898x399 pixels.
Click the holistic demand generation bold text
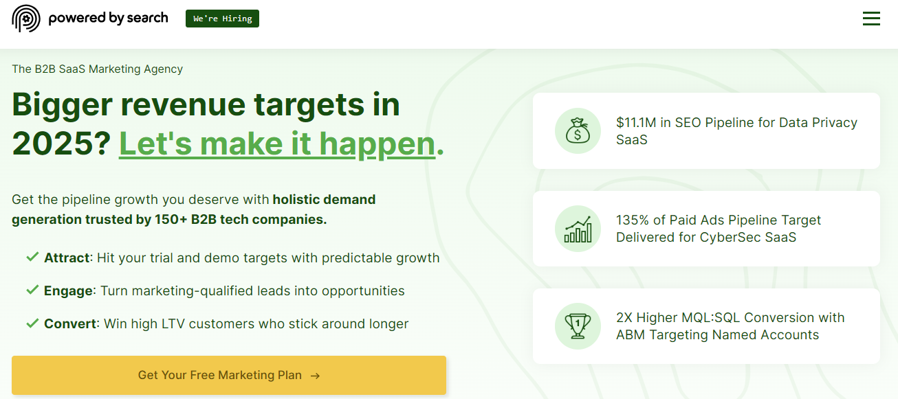(x=194, y=209)
